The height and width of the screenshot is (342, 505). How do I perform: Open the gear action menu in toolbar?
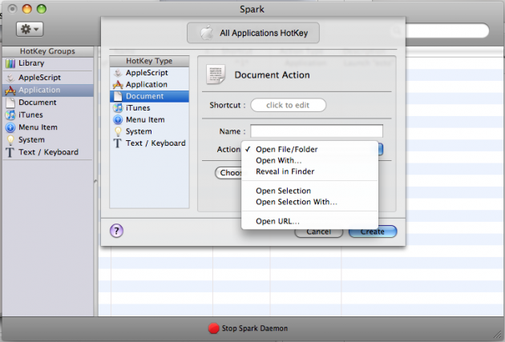pos(30,30)
